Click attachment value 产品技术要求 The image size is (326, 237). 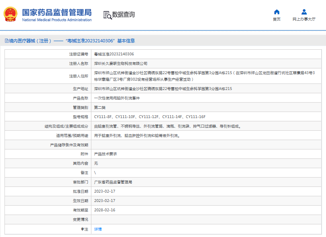point(105,154)
